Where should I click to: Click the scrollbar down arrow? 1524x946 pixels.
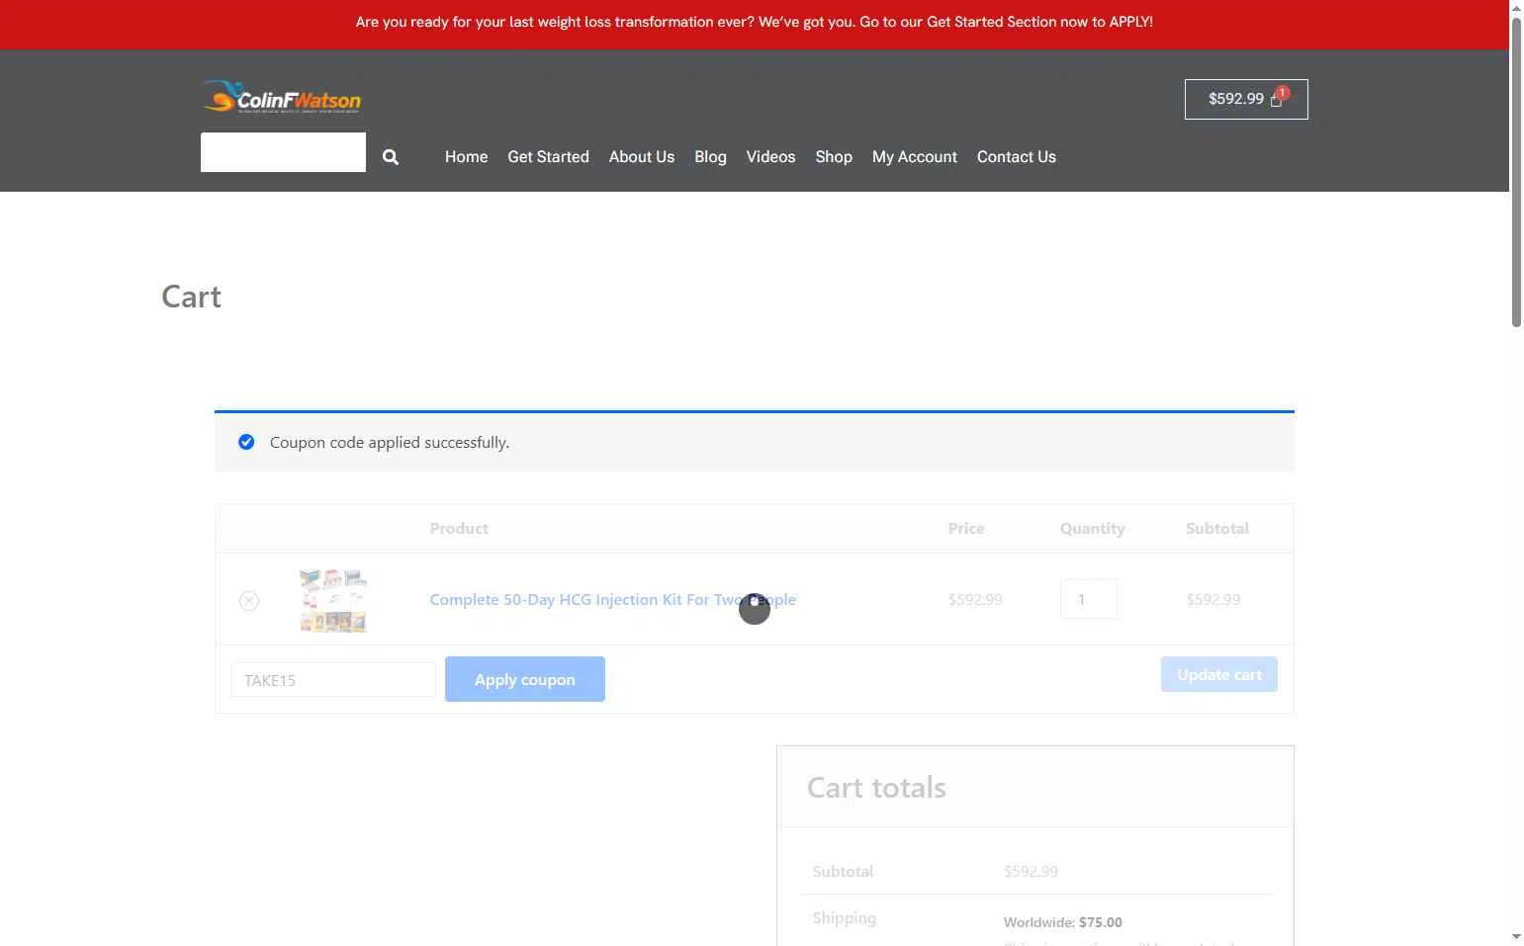coord(1516,936)
